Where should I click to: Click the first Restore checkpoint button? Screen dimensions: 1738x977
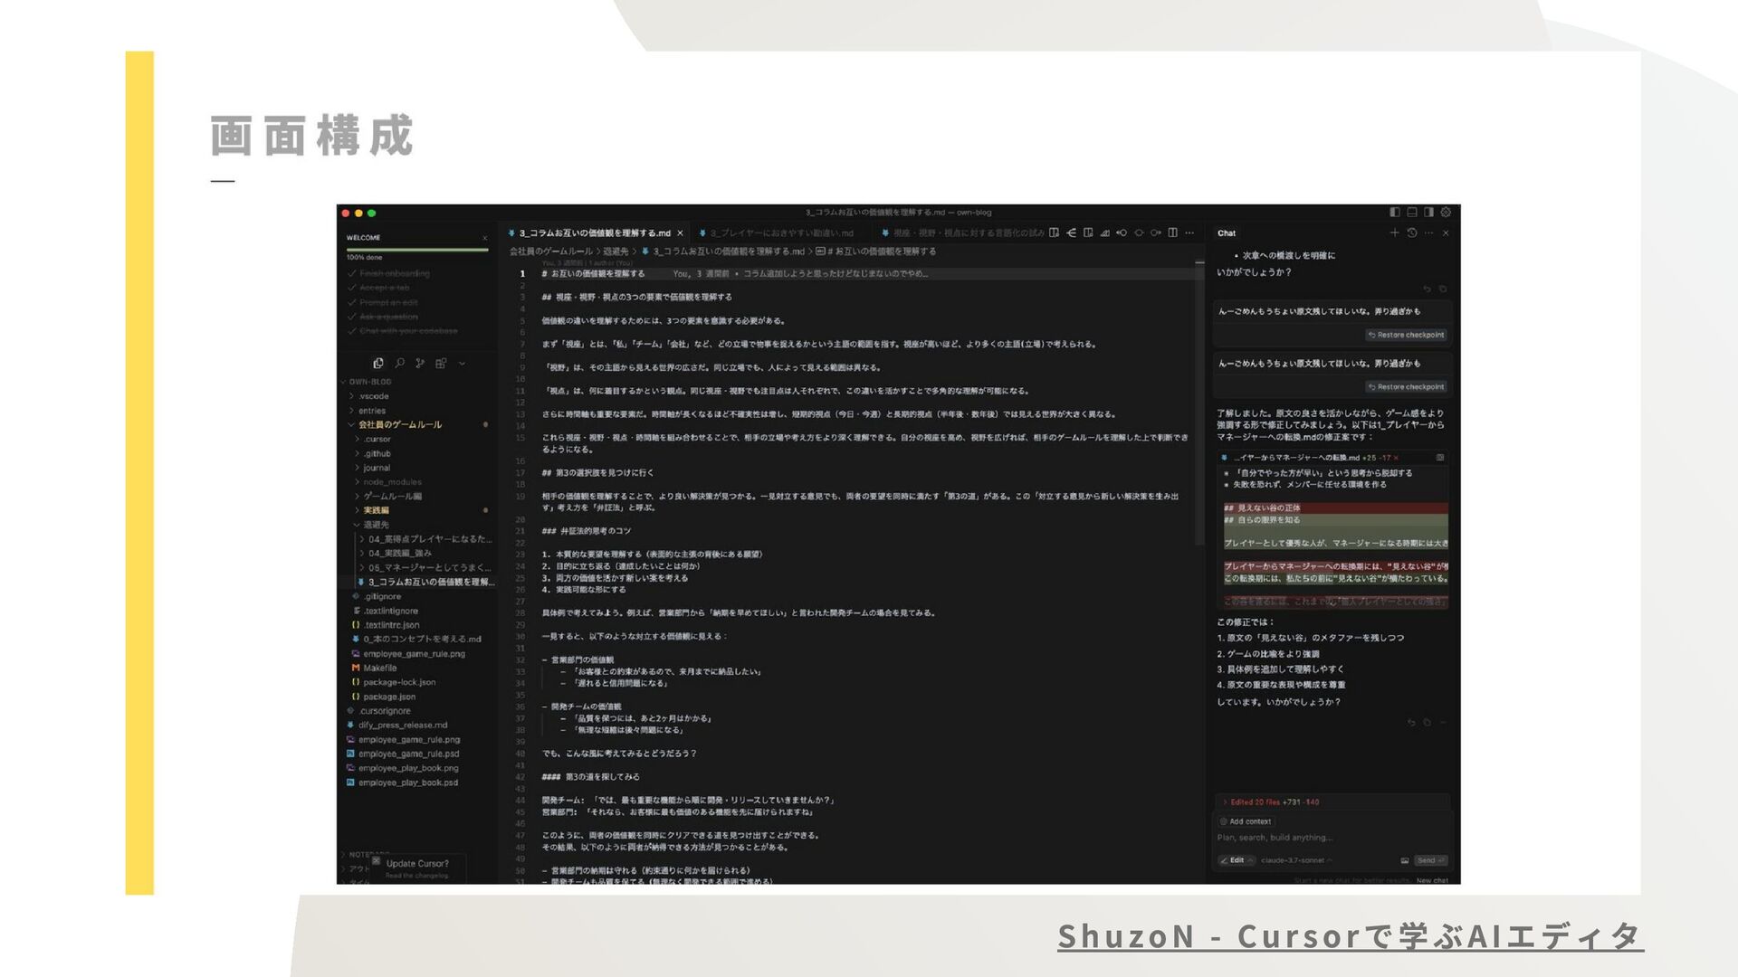(1406, 335)
